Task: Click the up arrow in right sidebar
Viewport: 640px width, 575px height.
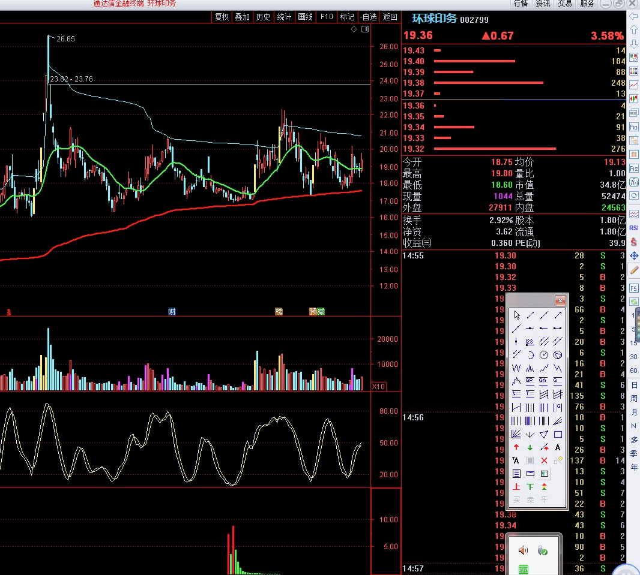Action: [633, 30]
